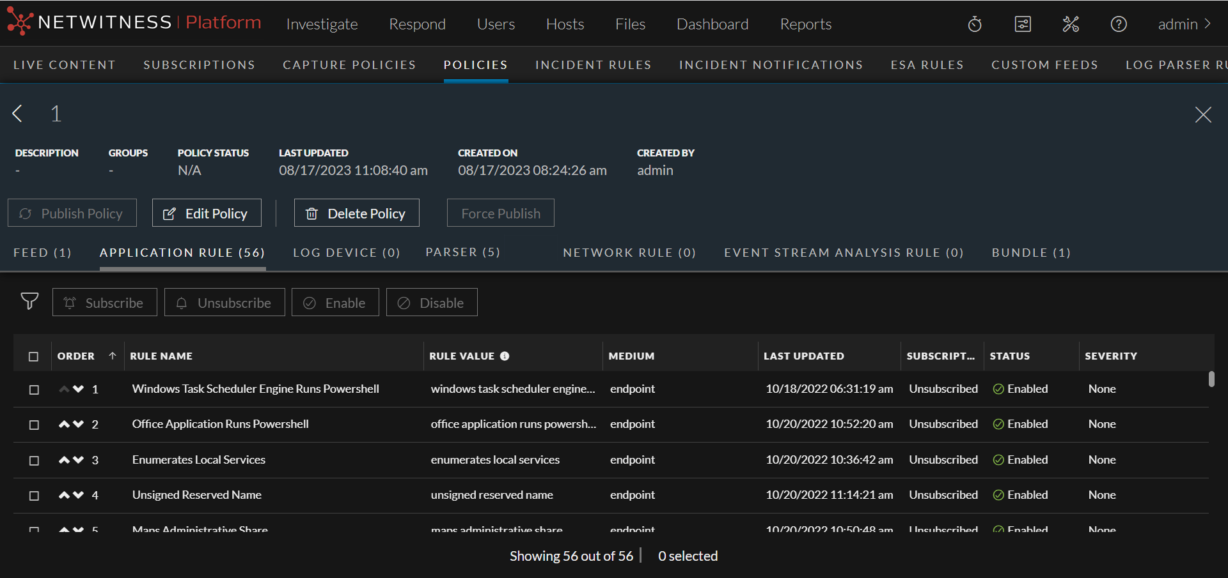
Task: Expand the admin user menu
Action: [1185, 24]
